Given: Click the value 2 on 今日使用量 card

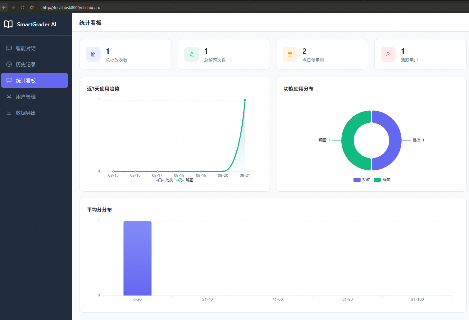Looking at the screenshot, I should coord(304,51).
